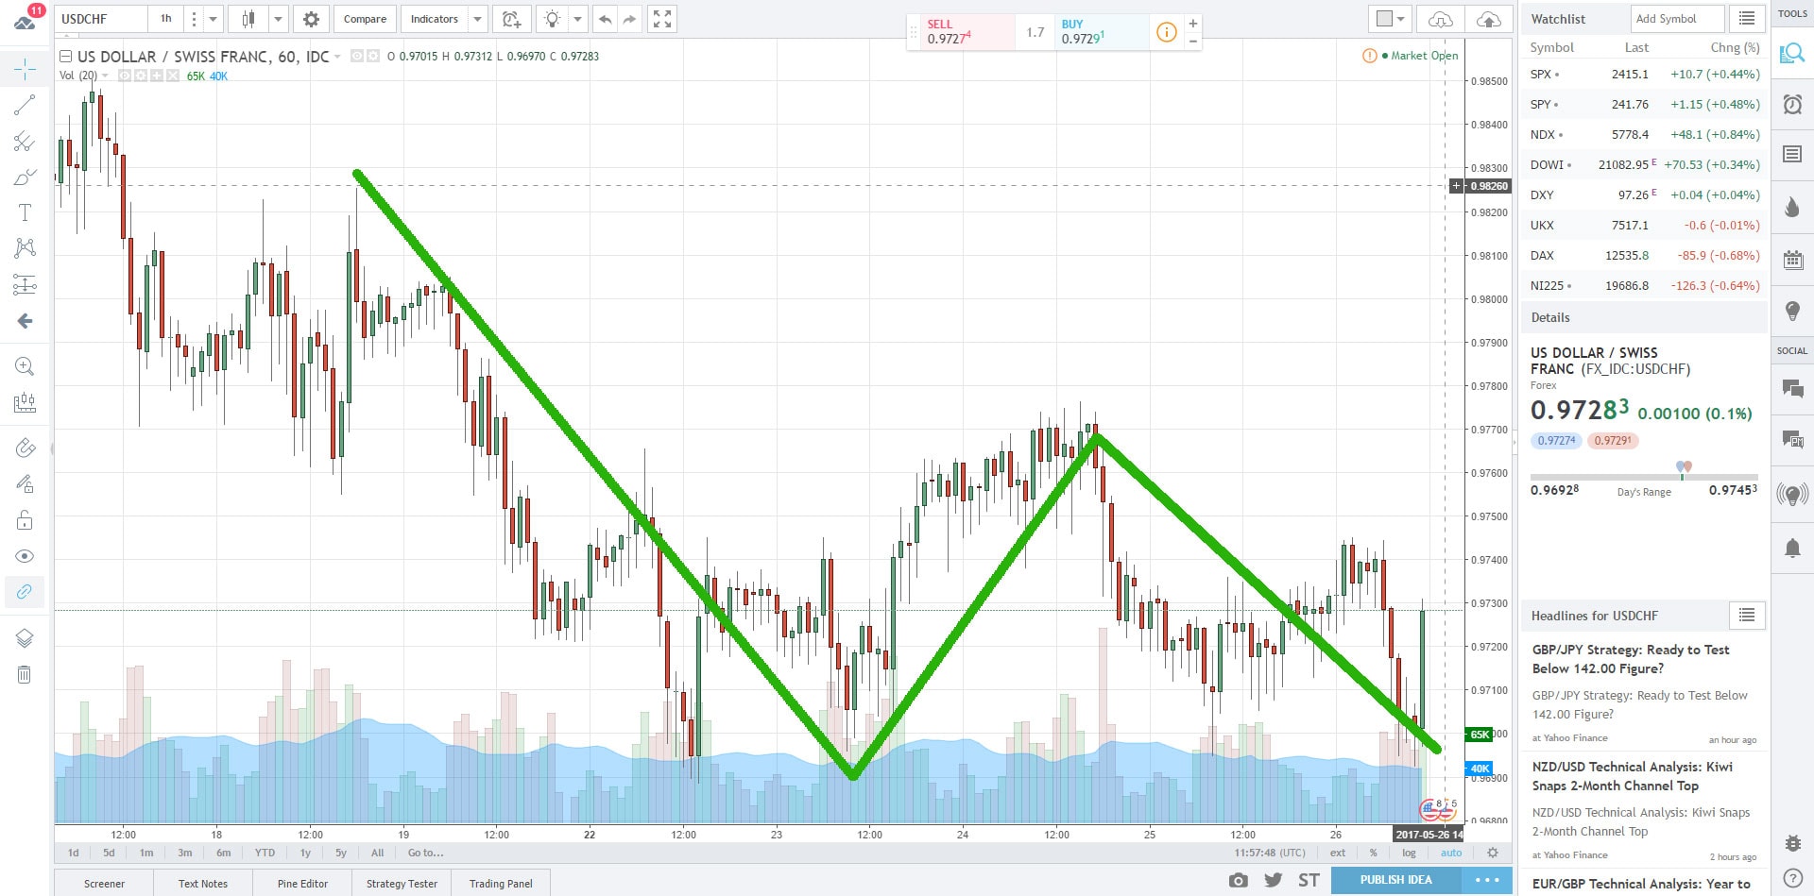
Task: Switch to the Pine Editor tab
Action: [x=302, y=884]
